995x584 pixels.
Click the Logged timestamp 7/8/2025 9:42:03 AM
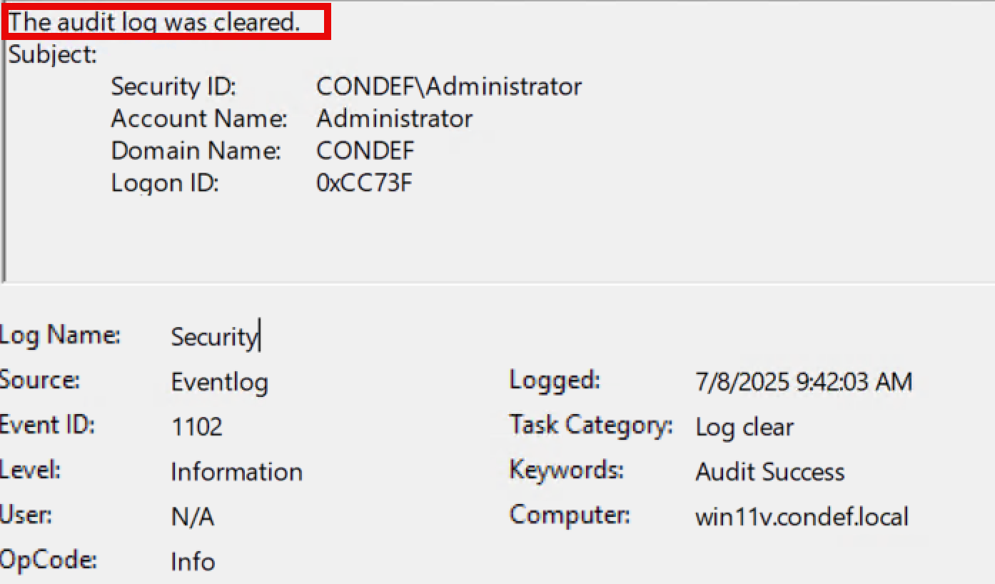(802, 382)
